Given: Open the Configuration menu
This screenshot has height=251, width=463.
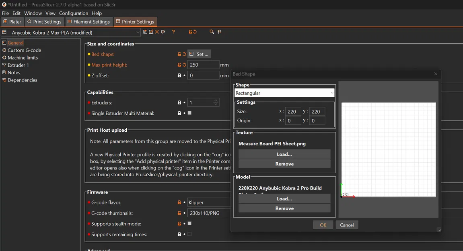Looking at the screenshot, I should click(x=74, y=13).
